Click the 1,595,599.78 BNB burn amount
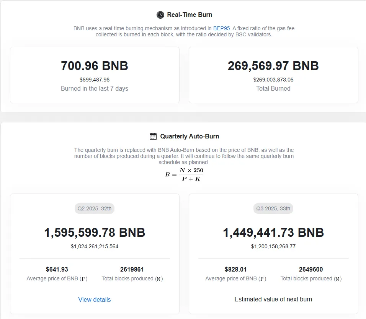This screenshot has height=319, width=366. [x=95, y=233]
